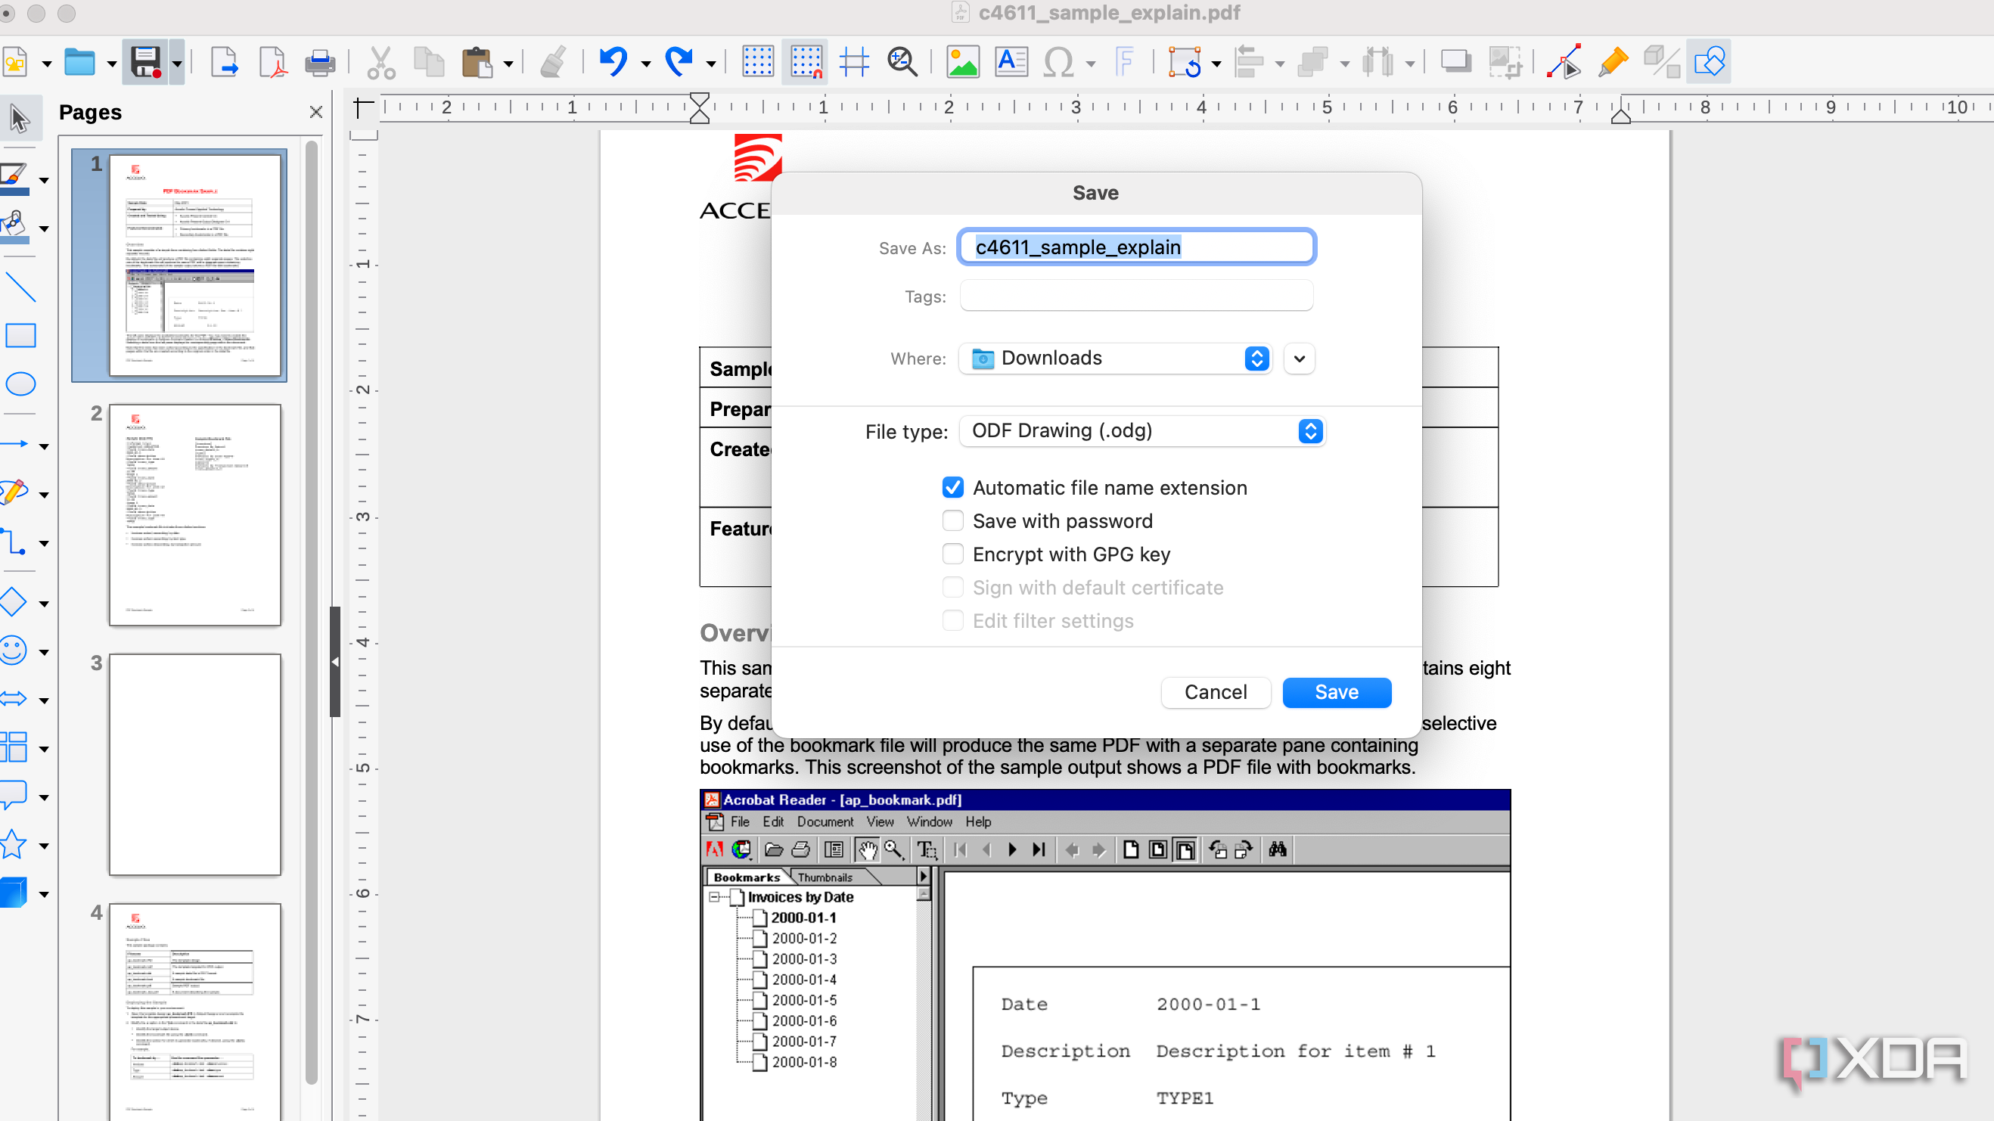This screenshot has height=1121, width=1994.
Task: Cancel the Save dialog
Action: point(1215,692)
